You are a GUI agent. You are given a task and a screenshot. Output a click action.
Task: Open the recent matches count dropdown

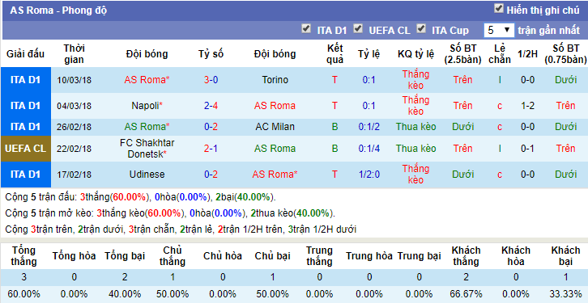(499, 30)
